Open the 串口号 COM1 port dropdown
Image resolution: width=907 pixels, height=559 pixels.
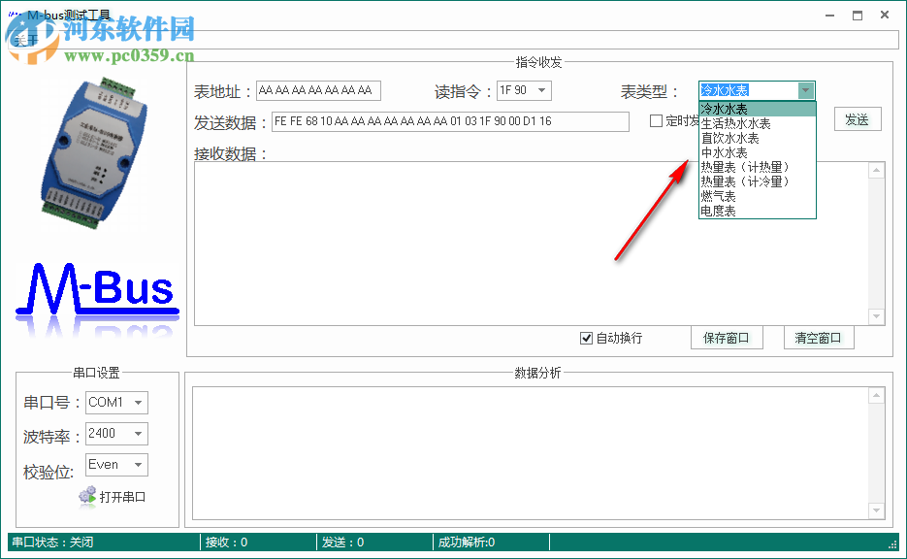click(x=138, y=402)
